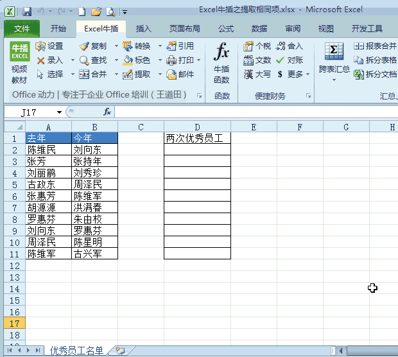Expand the 复制 dropdown arrow

click(116, 46)
